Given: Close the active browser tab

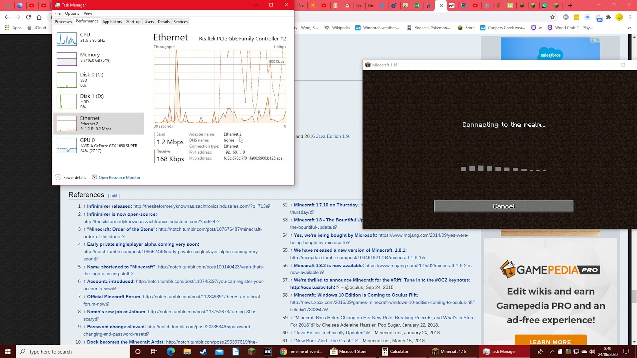Looking at the screenshot, I should [x=441, y=5].
